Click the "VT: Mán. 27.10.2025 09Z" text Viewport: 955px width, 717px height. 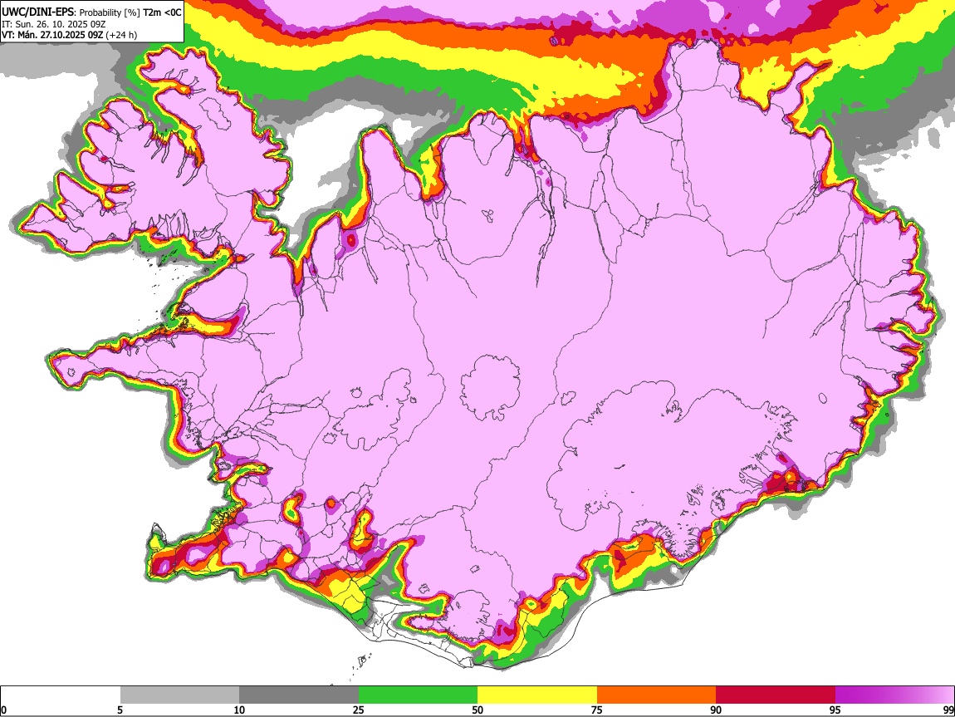(x=52, y=35)
